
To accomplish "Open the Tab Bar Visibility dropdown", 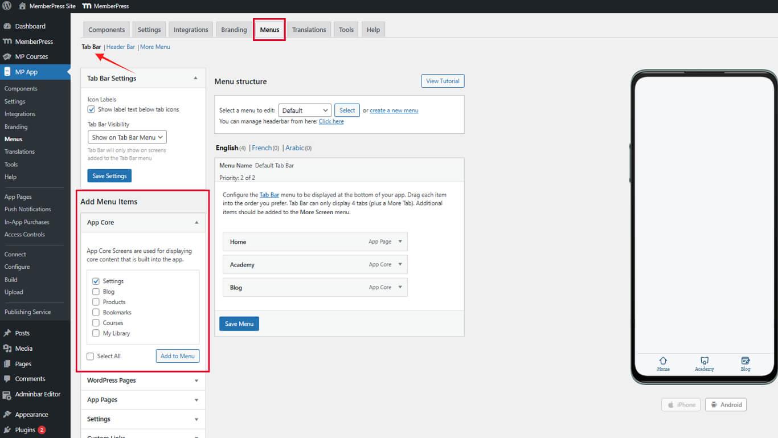I will [x=127, y=137].
